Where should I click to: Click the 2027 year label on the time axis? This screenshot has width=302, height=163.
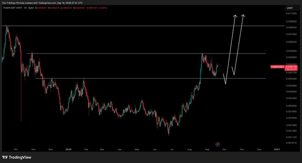tap(277, 149)
